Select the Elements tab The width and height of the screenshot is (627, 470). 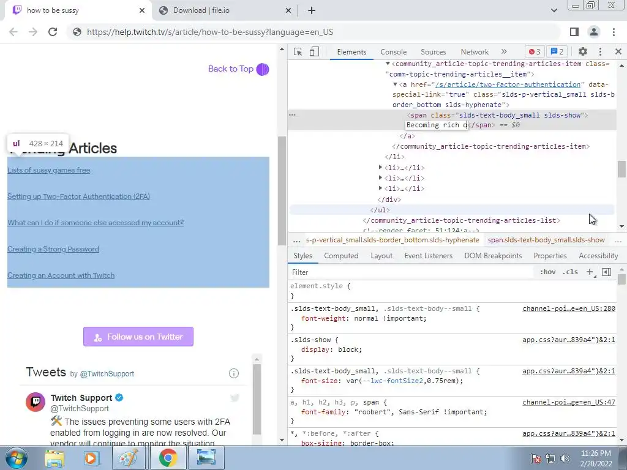[x=351, y=52]
